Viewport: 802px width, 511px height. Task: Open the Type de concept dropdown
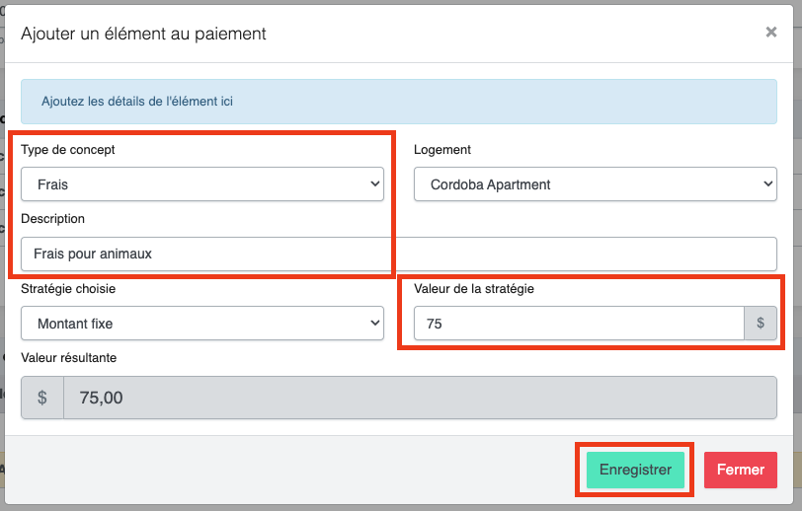pyautogui.click(x=201, y=184)
